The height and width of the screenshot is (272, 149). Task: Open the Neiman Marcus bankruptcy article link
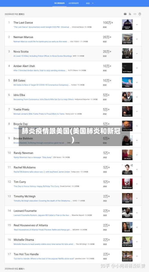click(41, 42)
